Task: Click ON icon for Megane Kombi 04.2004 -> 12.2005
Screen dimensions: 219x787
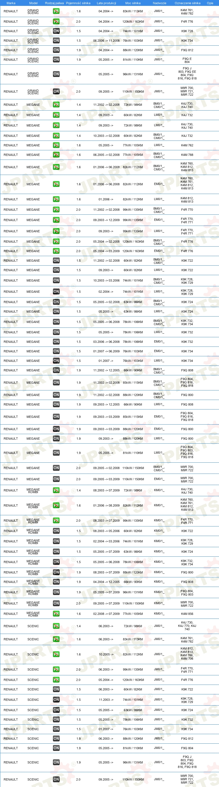Action: coord(56,582)
